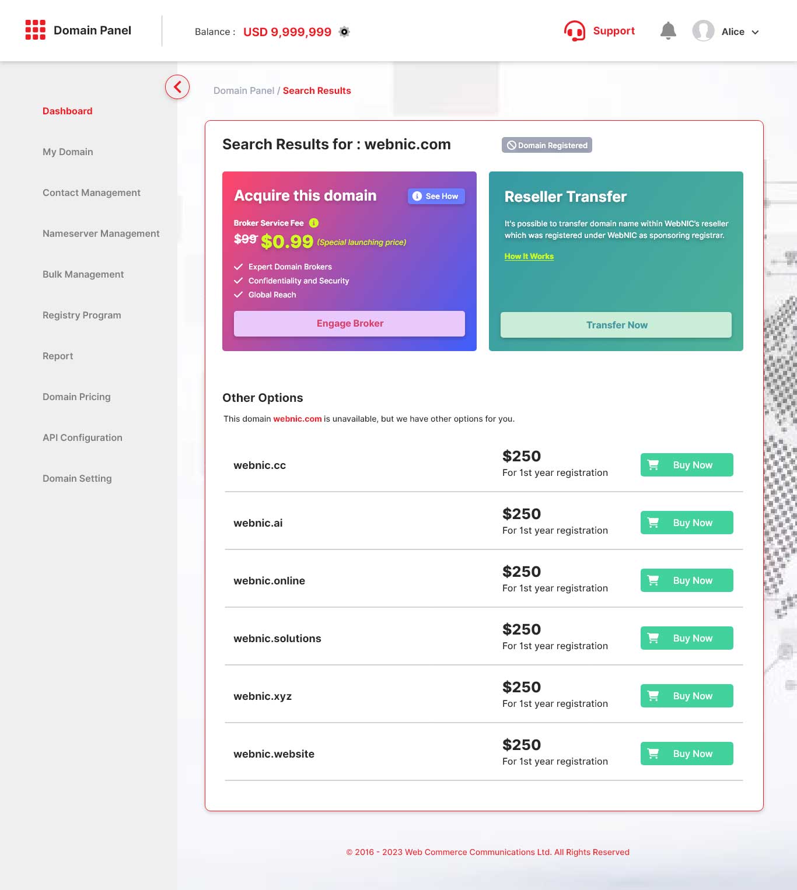The image size is (797, 890).
Task: Click webnic.website domain name
Action: point(274,754)
